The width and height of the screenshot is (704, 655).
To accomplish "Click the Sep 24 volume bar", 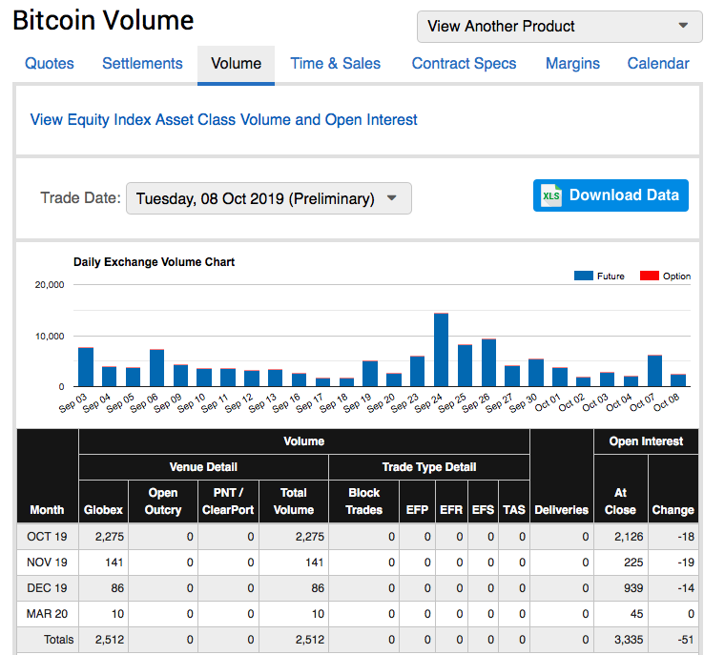I will [x=441, y=350].
